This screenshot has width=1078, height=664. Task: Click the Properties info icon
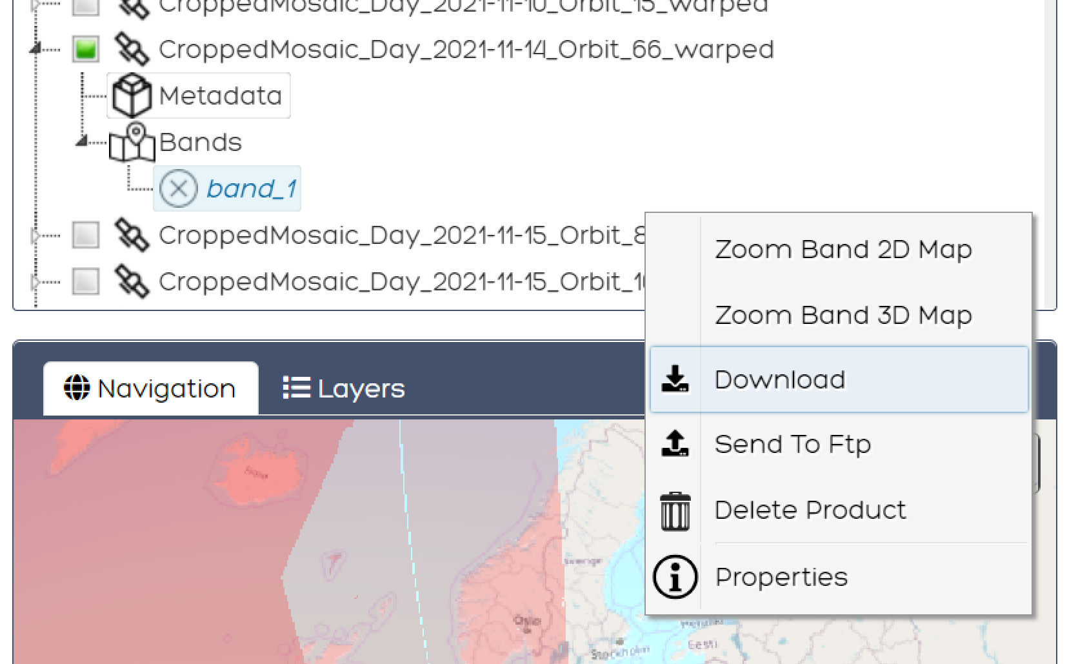point(674,577)
